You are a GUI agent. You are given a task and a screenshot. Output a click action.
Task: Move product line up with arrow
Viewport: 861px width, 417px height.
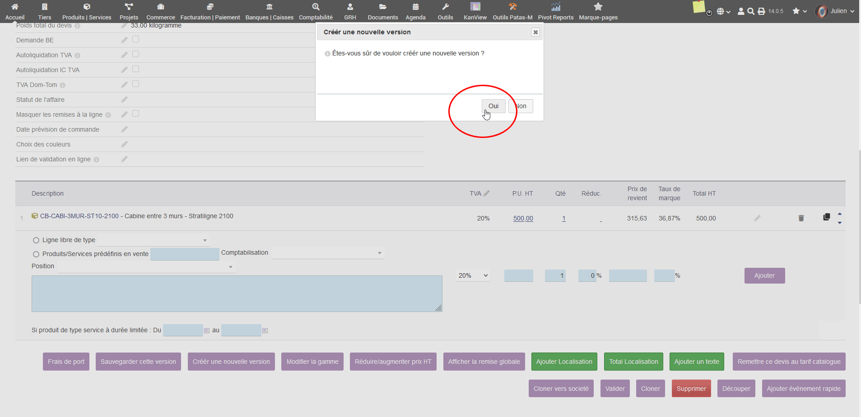(x=840, y=214)
